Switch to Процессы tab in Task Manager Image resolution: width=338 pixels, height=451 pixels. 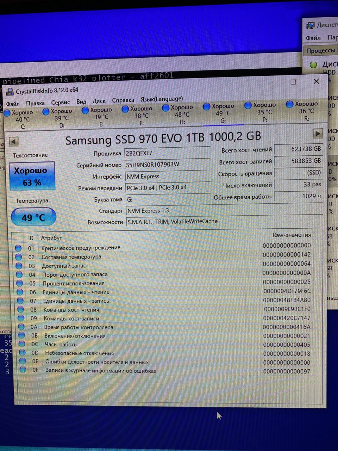pyautogui.click(x=320, y=50)
